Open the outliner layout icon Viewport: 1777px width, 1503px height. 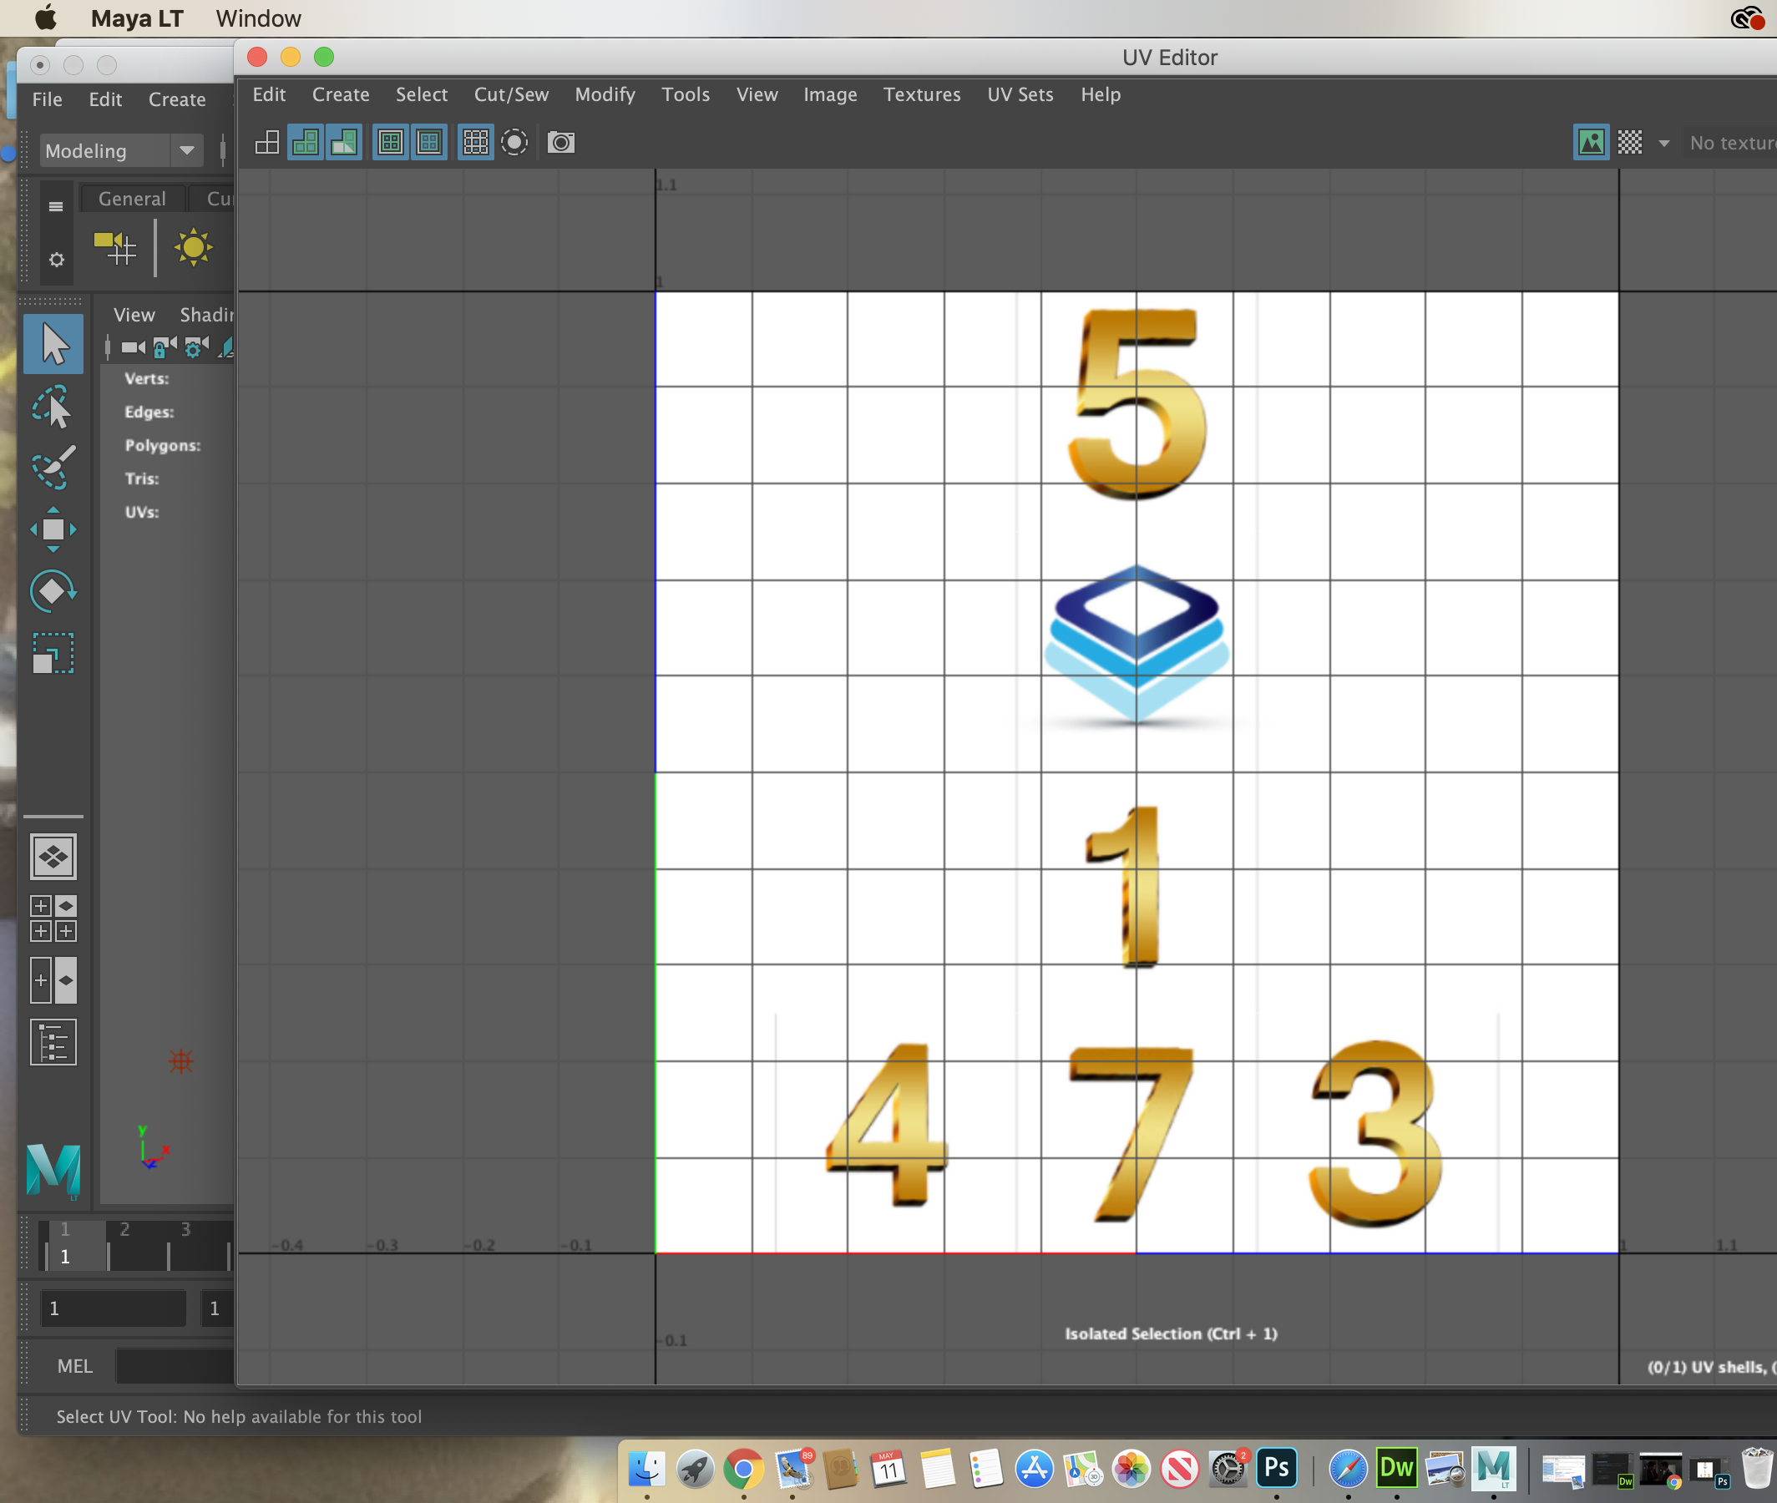click(x=53, y=1042)
